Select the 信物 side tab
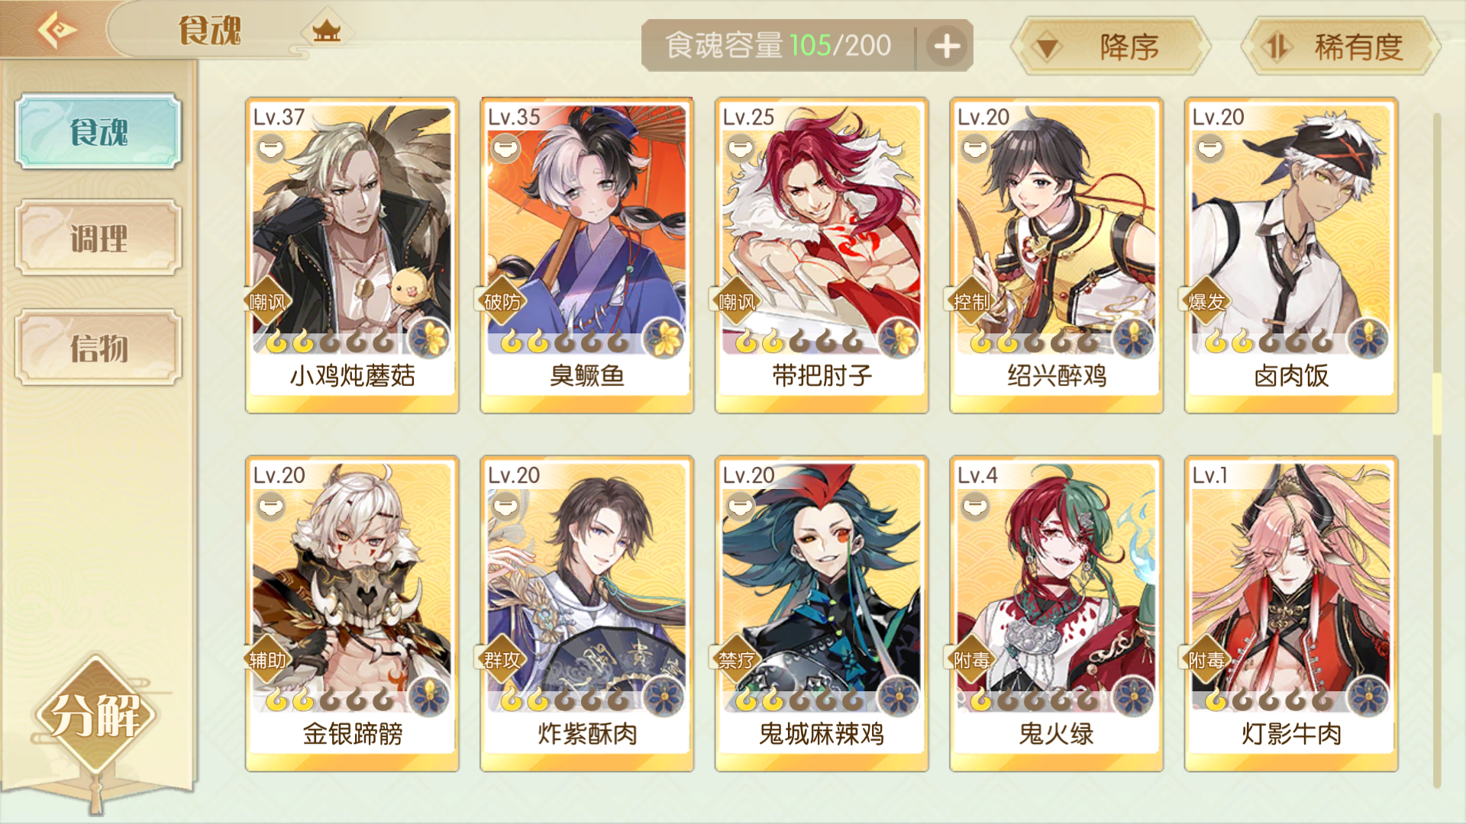Image resolution: width=1466 pixels, height=824 pixels. tap(98, 347)
